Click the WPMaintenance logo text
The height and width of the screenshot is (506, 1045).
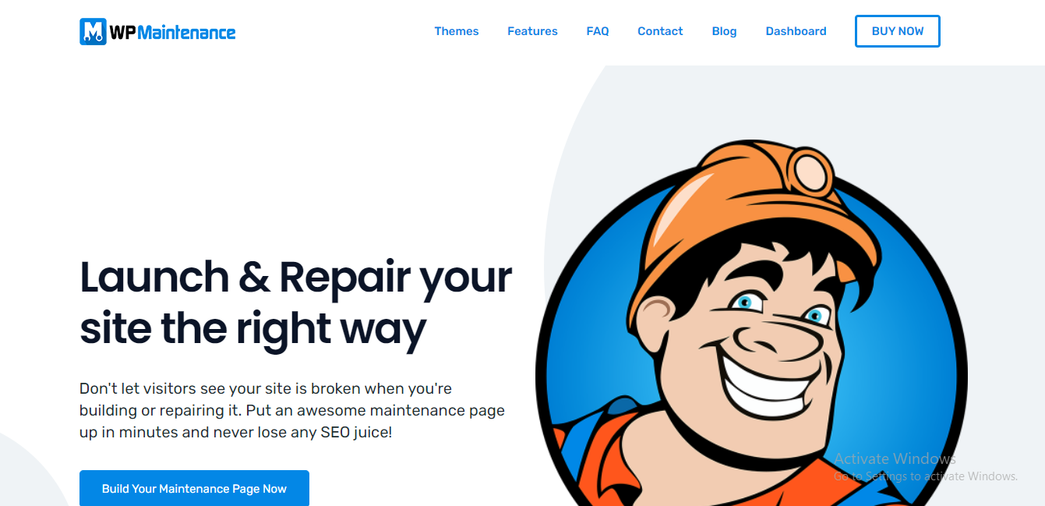tap(172, 32)
